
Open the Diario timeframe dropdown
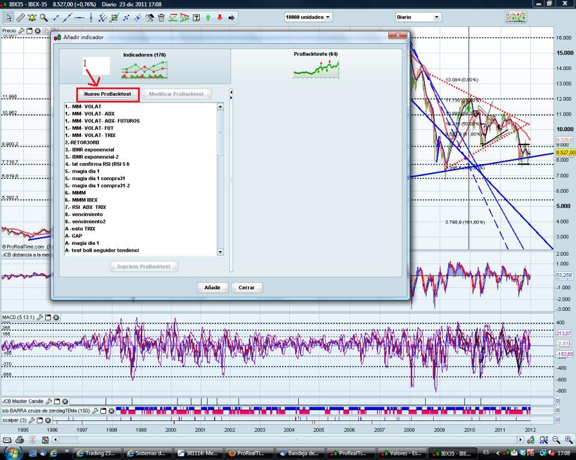coord(418,17)
